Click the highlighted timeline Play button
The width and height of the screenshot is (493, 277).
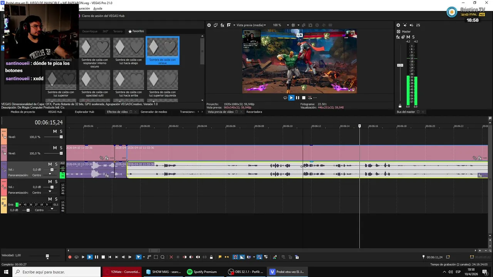[90, 257]
